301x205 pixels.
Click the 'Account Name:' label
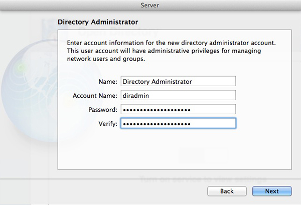pos(95,96)
